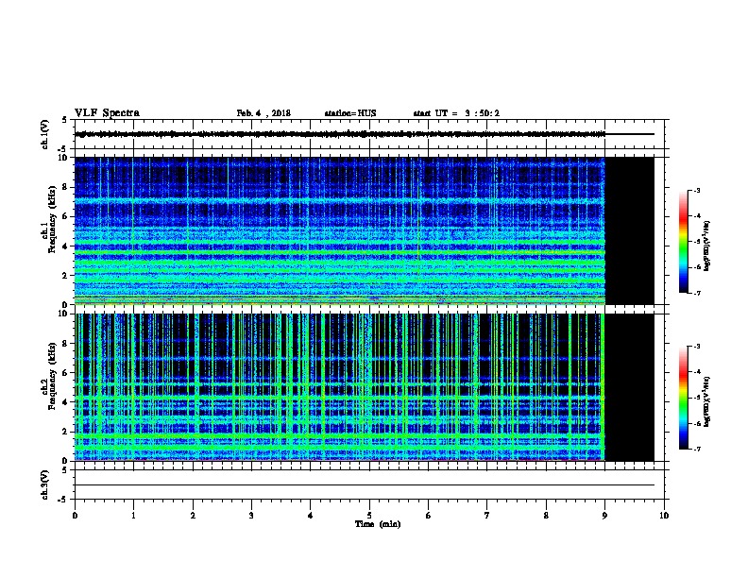Click the ch.2 "Frequency (kHz)" axis label
This screenshot has width=748, height=578.
click(52, 376)
